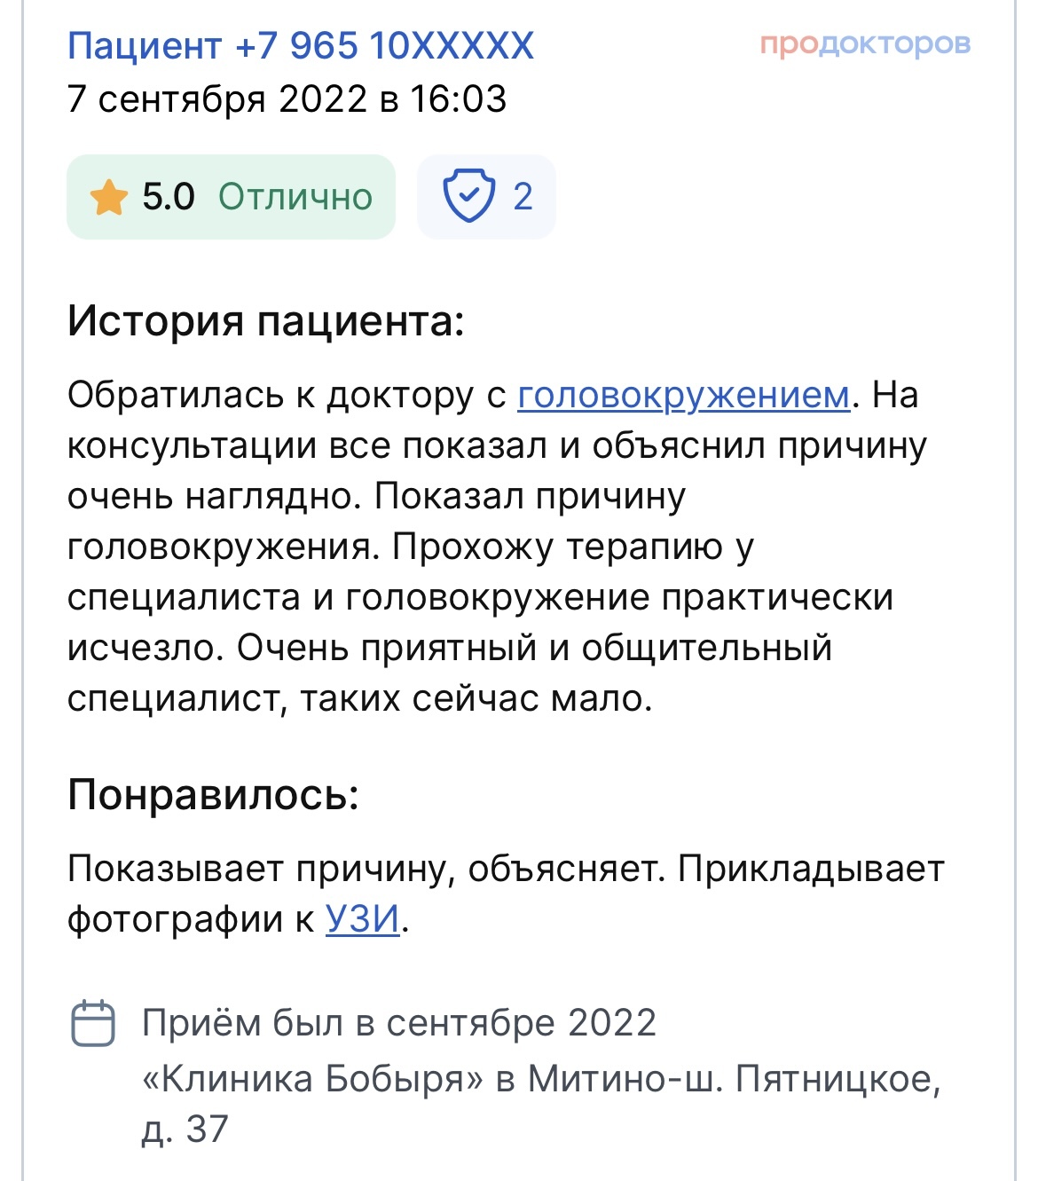The height and width of the screenshot is (1181, 1038).
Task: Click the 5.0 score number
Action: (169, 197)
